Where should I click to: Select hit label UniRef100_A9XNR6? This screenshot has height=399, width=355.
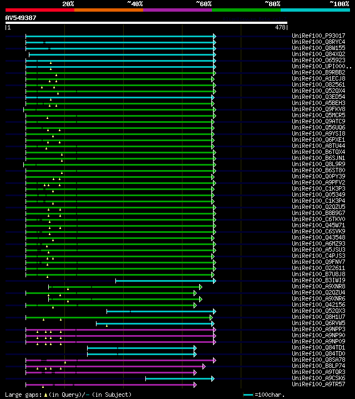[x=318, y=298]
